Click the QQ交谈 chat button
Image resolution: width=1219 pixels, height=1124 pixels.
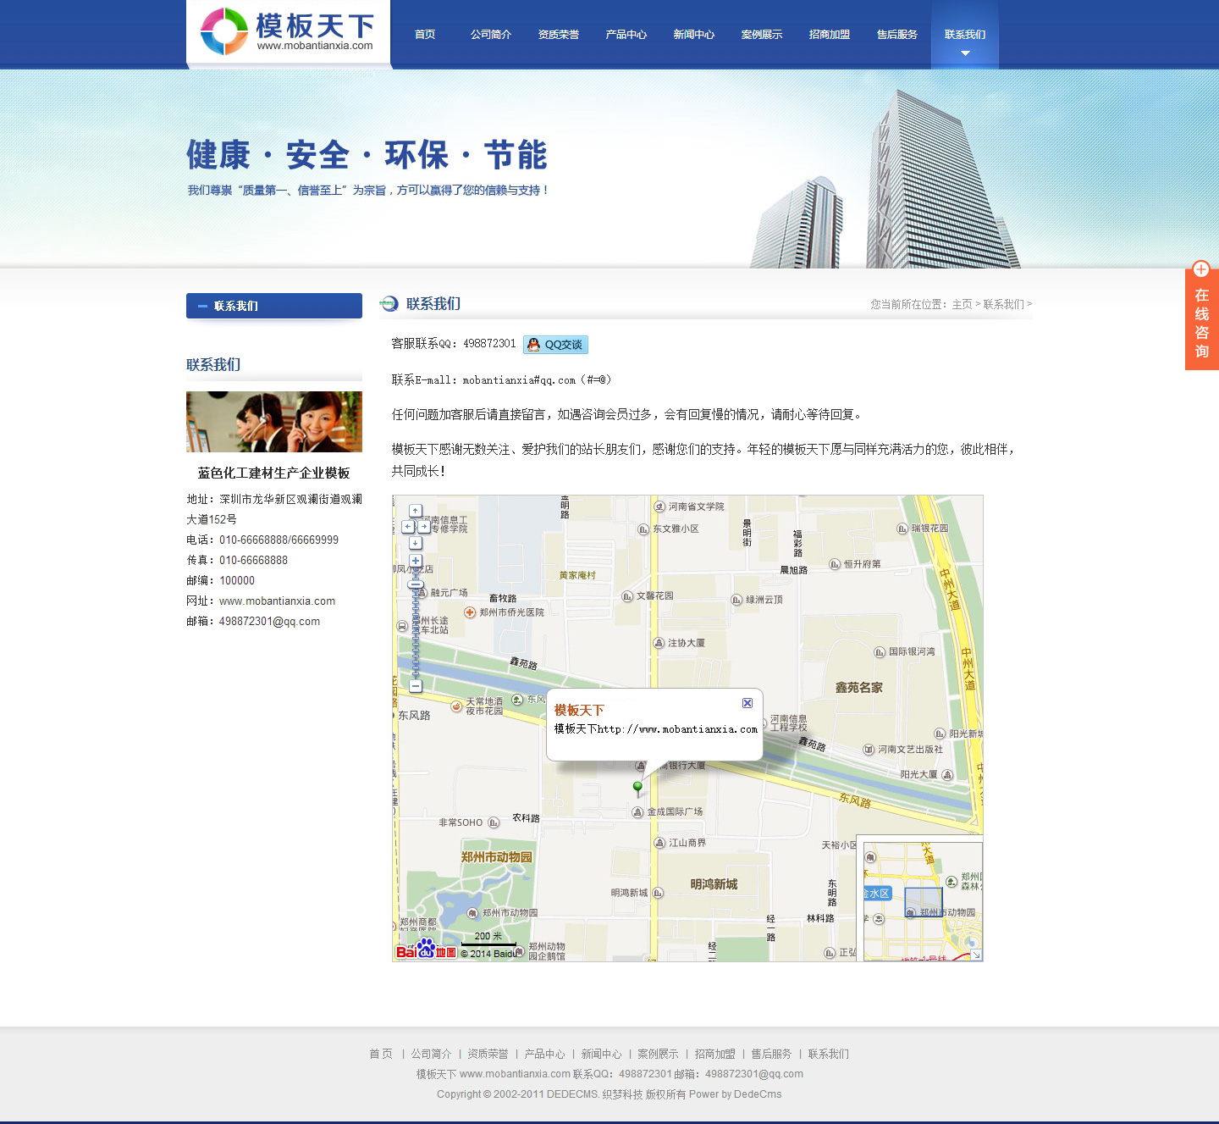point(555,345)
